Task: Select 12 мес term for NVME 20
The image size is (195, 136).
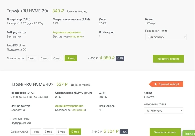Action: coord(71,58)
